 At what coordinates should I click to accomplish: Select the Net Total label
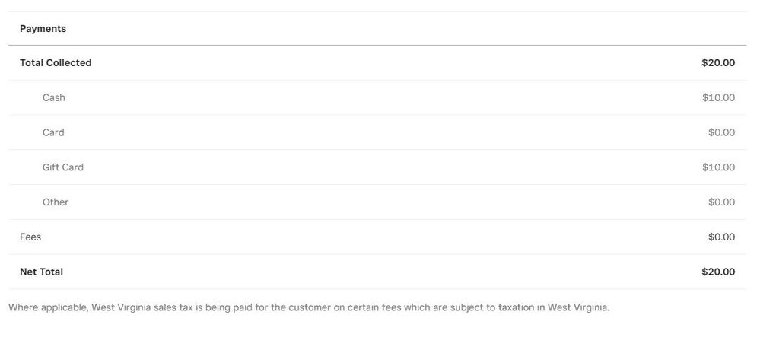pos(41,272)
